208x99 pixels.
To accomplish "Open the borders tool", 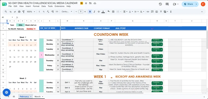I will pos(113,12).
